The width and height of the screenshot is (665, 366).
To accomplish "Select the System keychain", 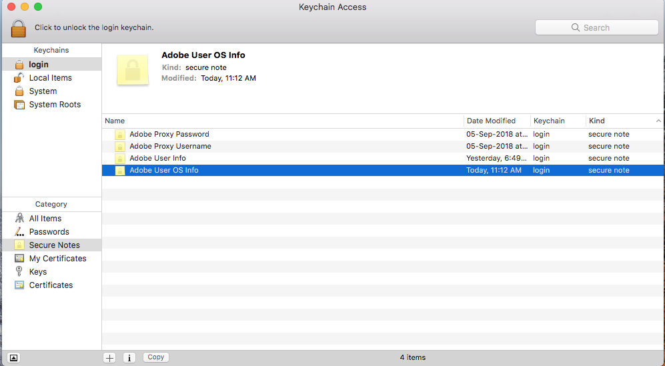I will click(x=52, y=91).
